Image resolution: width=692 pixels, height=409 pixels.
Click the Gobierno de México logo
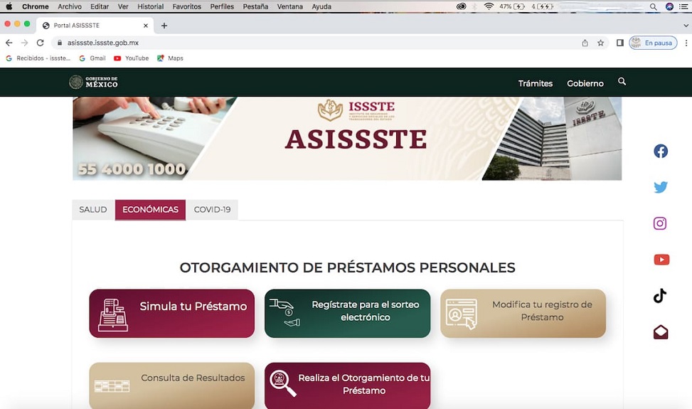point(94,82)
